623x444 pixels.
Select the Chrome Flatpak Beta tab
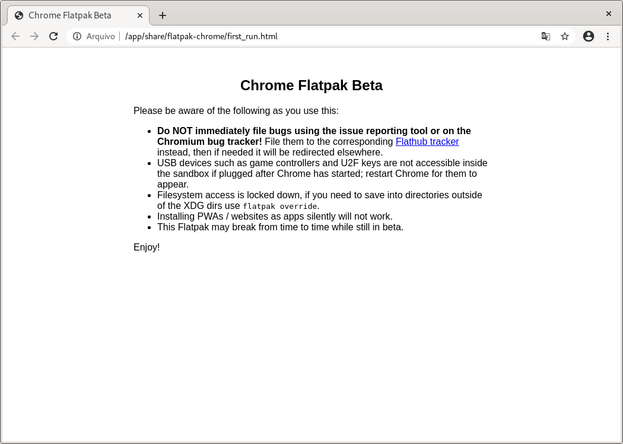tap(78, 15)
